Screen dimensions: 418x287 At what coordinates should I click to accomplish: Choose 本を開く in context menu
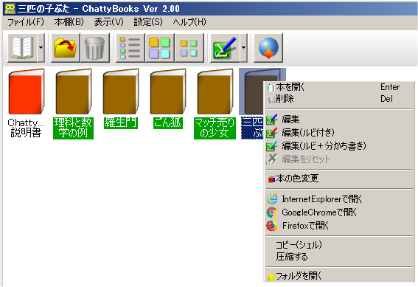tap(339, 87)
